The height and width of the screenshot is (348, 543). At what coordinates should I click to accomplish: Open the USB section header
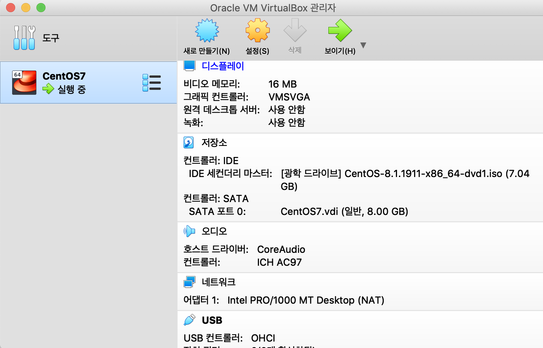point(212,320)
